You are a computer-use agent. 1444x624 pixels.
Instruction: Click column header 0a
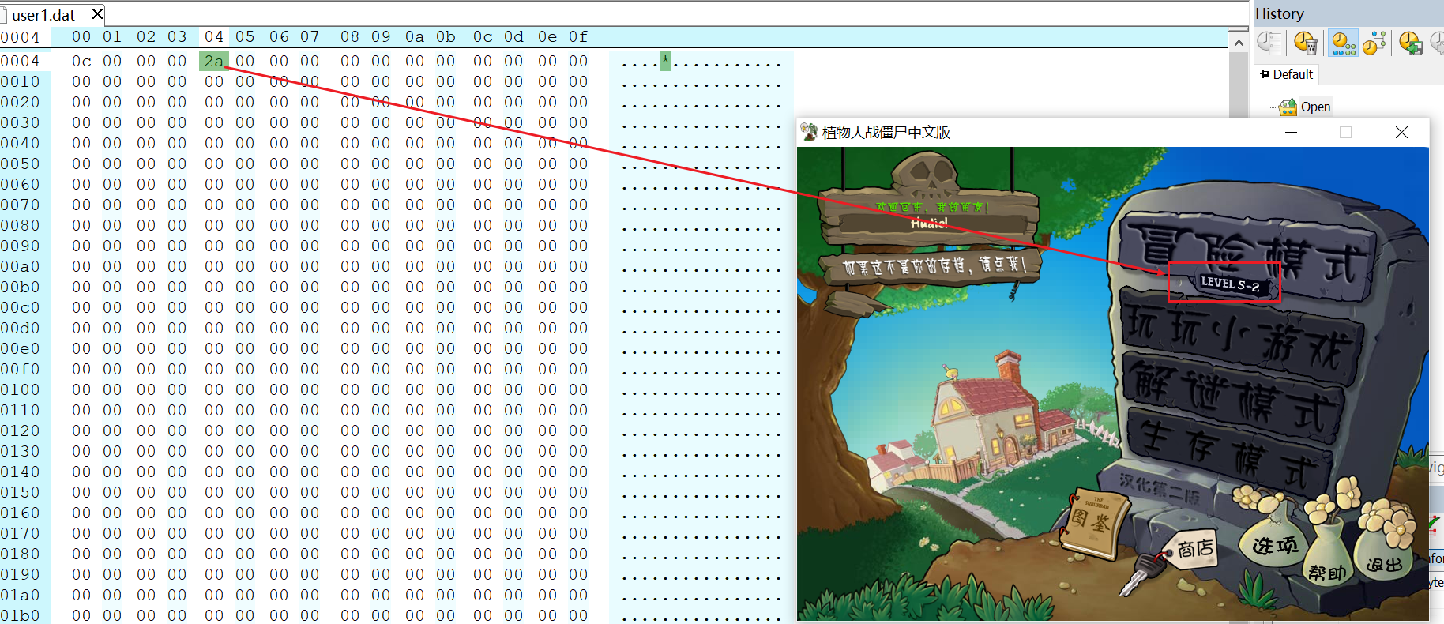click(x=414, y=36)
